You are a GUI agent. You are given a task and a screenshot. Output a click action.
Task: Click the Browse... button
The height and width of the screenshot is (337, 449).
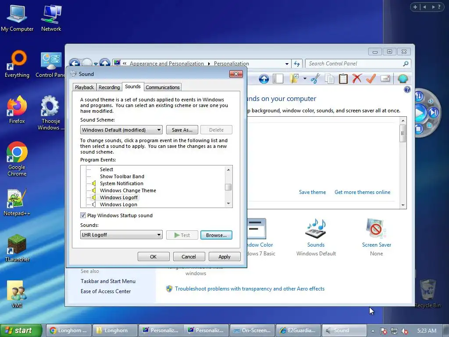click(x=216, y=235)
